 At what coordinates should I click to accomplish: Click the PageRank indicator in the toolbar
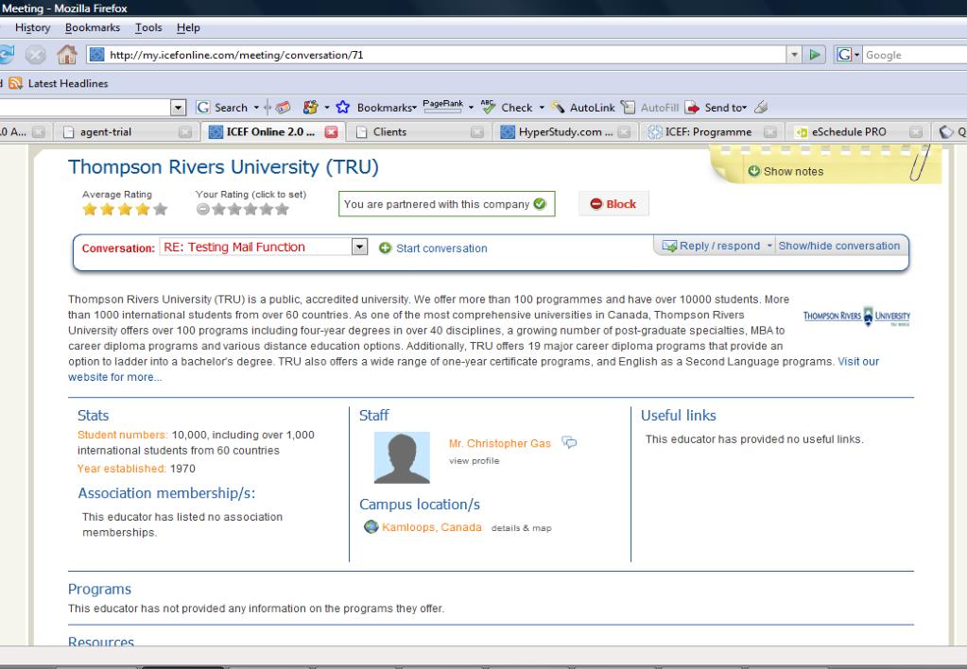442,106
